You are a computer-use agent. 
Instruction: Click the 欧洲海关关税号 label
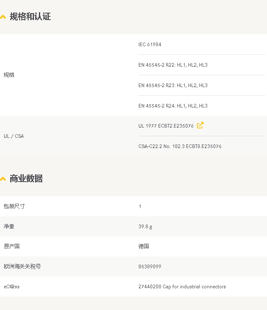22,267
